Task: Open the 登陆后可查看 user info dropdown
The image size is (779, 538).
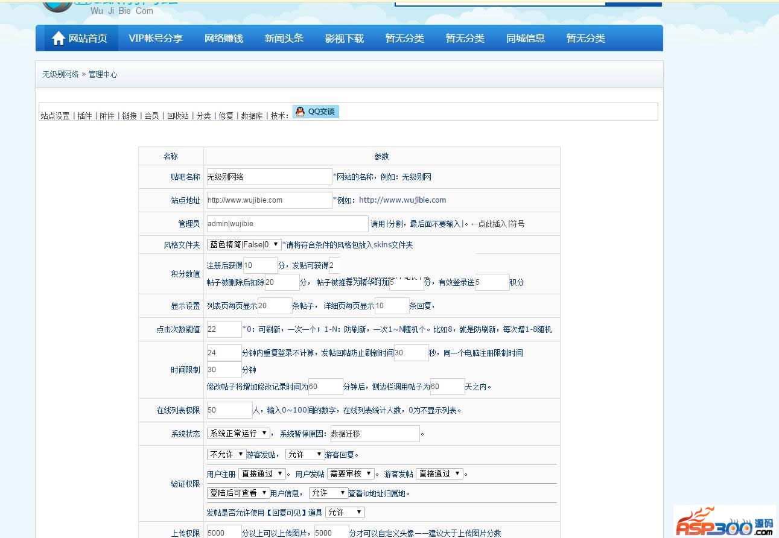Action: tap(238, 493)
